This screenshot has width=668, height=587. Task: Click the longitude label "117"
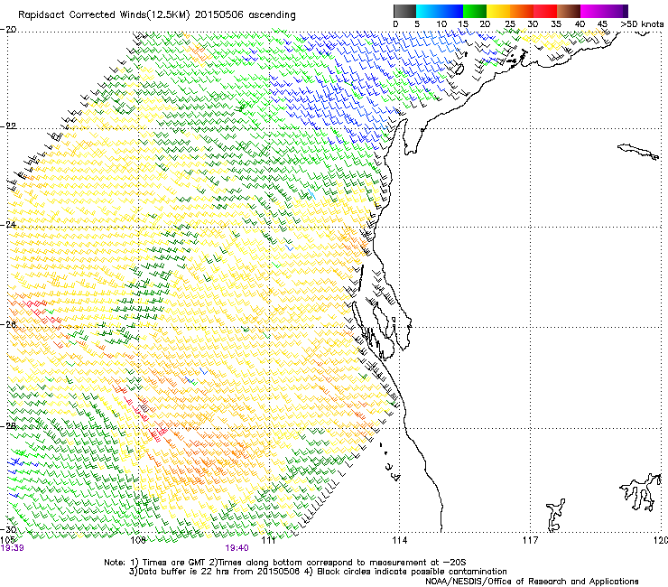click(531, 541)
